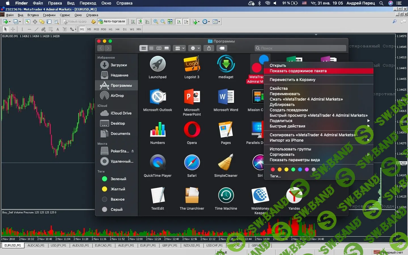Click the SimpleCleaner broom icon

coord(226,163)
